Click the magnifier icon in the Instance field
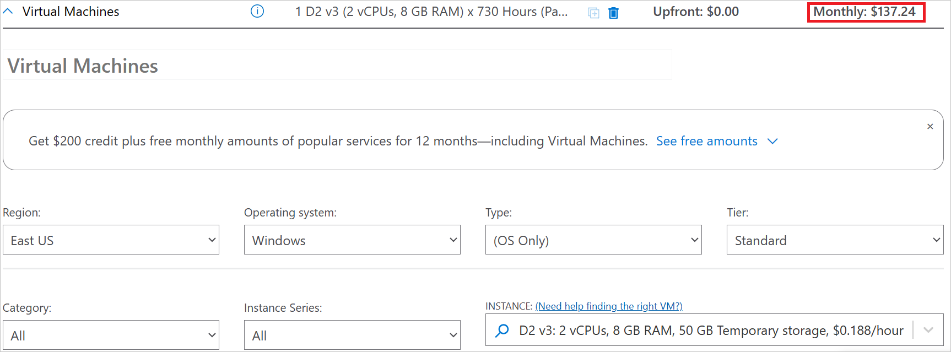Image resolution: width=951 pixels, height=352 pixels. click(x=502, y=331)
